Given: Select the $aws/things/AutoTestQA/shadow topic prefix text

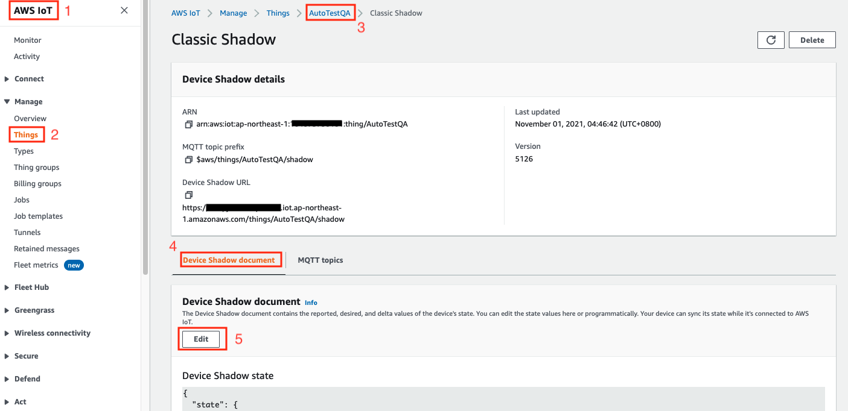Looking at the screenshot, I should click(x=255, y=160).
